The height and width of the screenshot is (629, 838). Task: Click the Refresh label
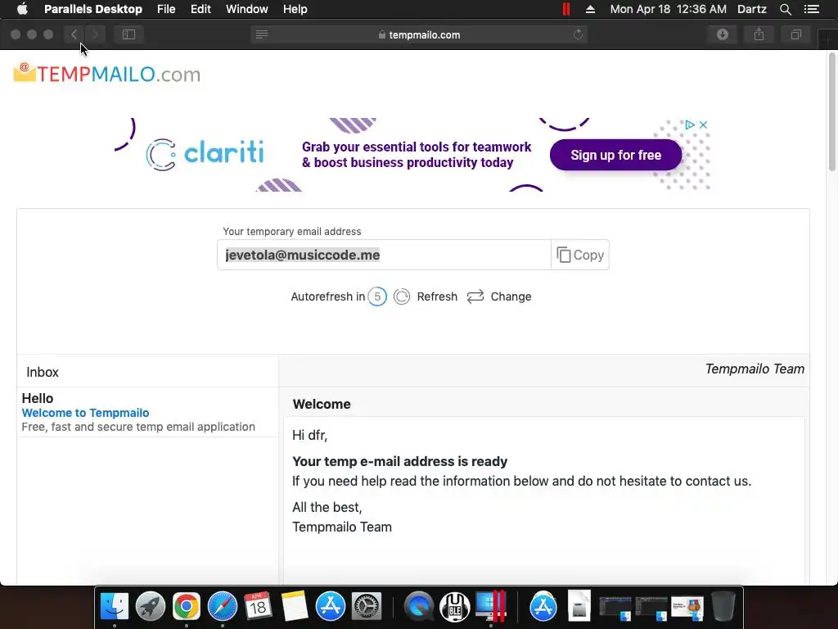point(437,296)
